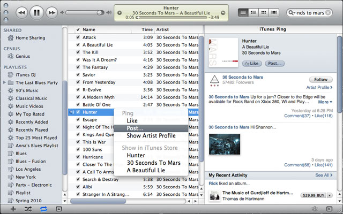Open Recently Added smart playlist

(x=32, y=122)
